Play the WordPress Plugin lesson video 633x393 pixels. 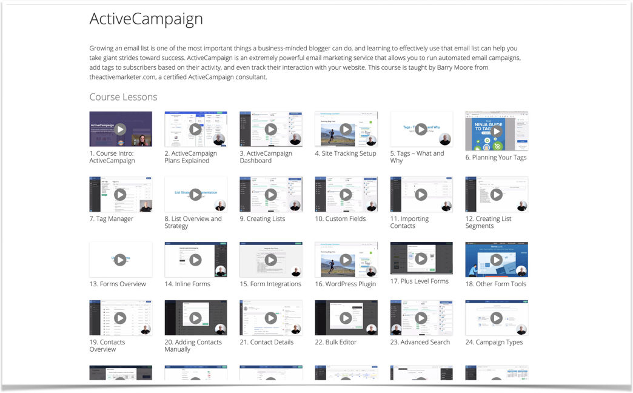pos(346,260)
